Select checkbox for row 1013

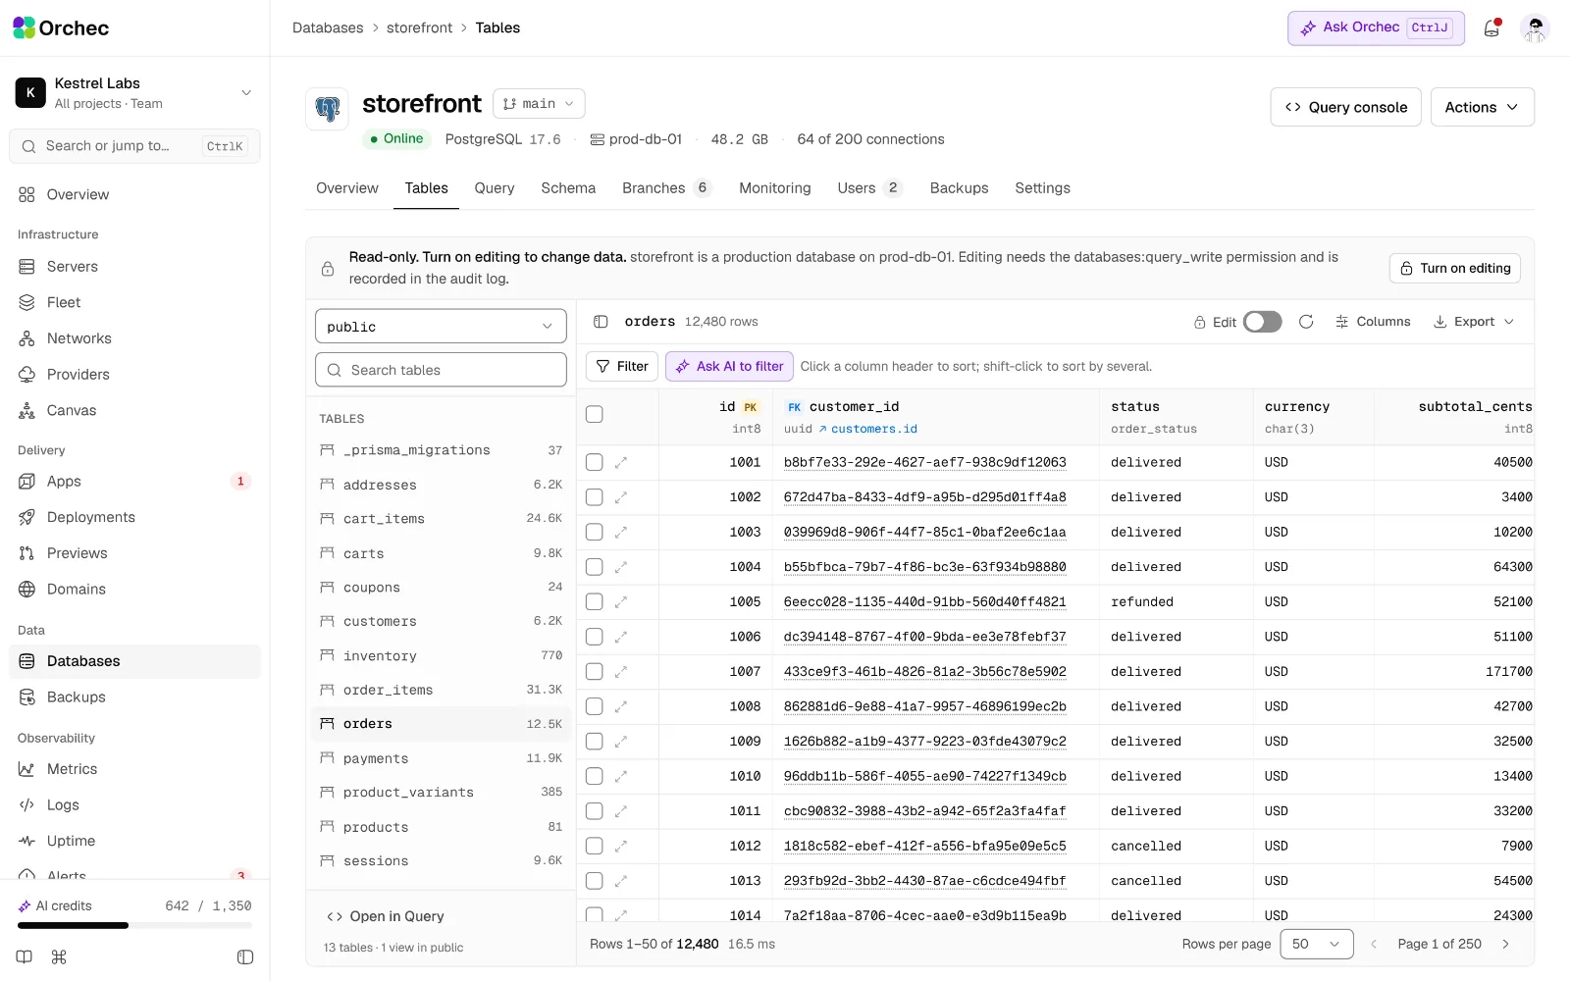[x=595, y=881]
